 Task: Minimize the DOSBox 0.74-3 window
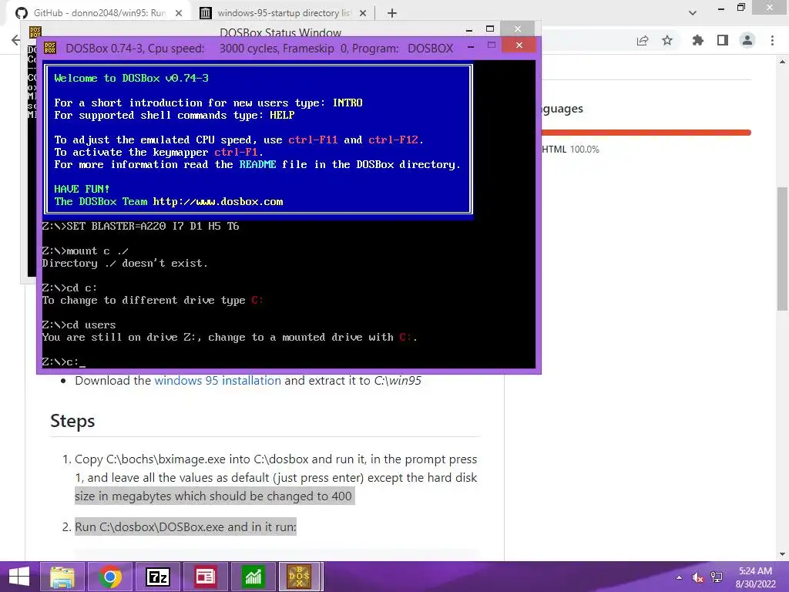point(471,47)
